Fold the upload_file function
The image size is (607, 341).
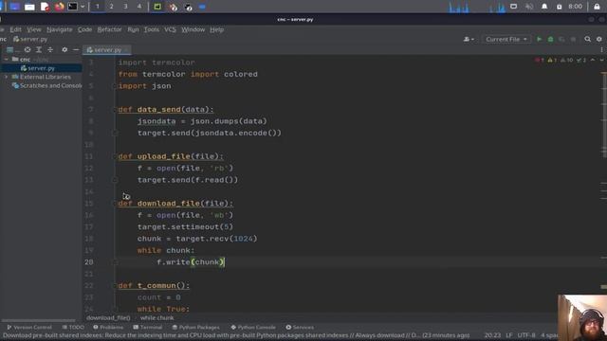pyautogui.click(x=115, y=156)
